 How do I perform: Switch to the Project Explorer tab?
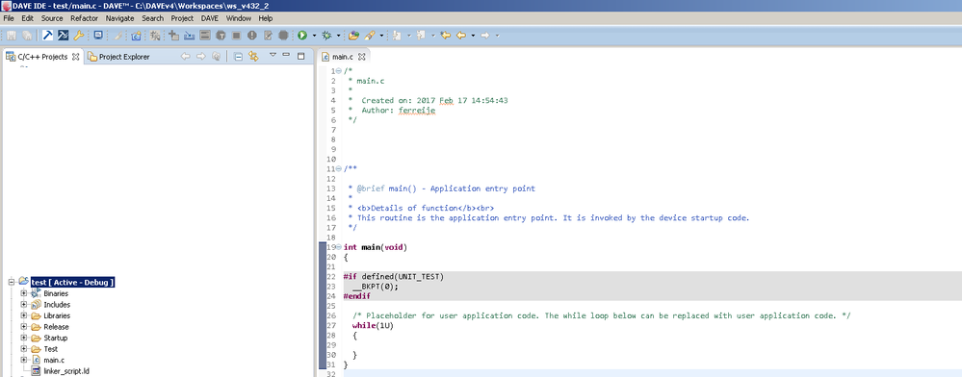(118, 57)
